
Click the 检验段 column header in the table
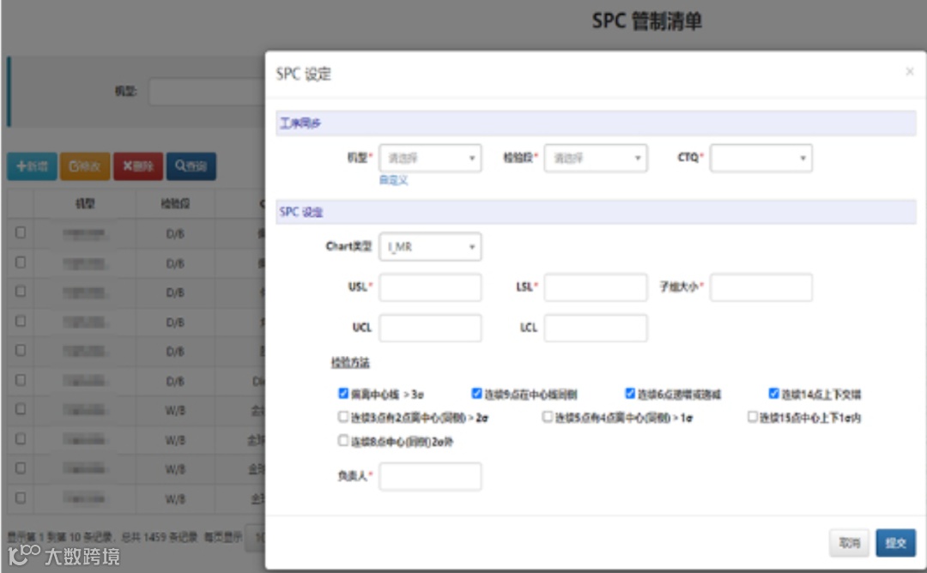tap(175, 204)
